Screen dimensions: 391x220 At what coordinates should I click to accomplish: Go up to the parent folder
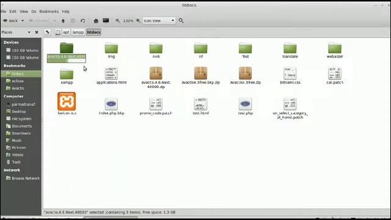coord(63,21)
